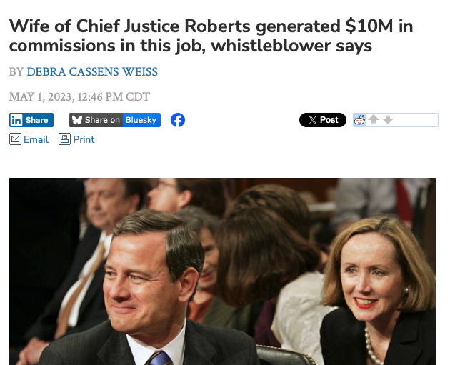Click the X logo inside Post button

[x=313, y=120]
